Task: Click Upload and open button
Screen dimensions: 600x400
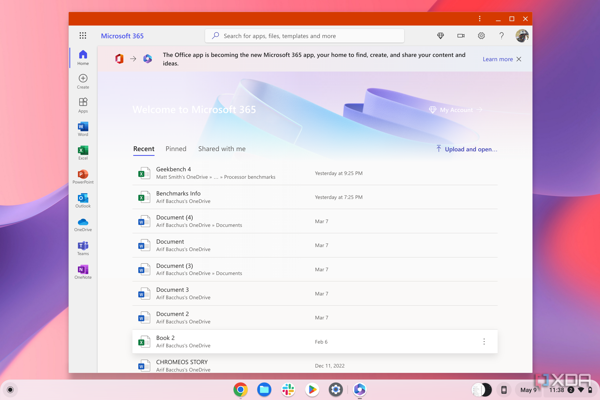Action: tap(467, 149)
